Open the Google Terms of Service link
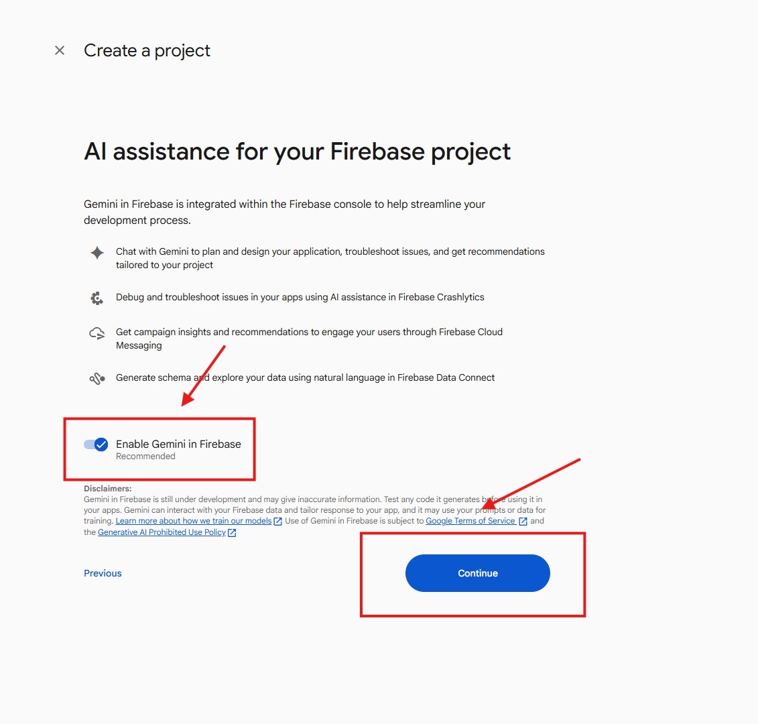The width and height of the screenshot is (758, 724). tap(470, 521)
